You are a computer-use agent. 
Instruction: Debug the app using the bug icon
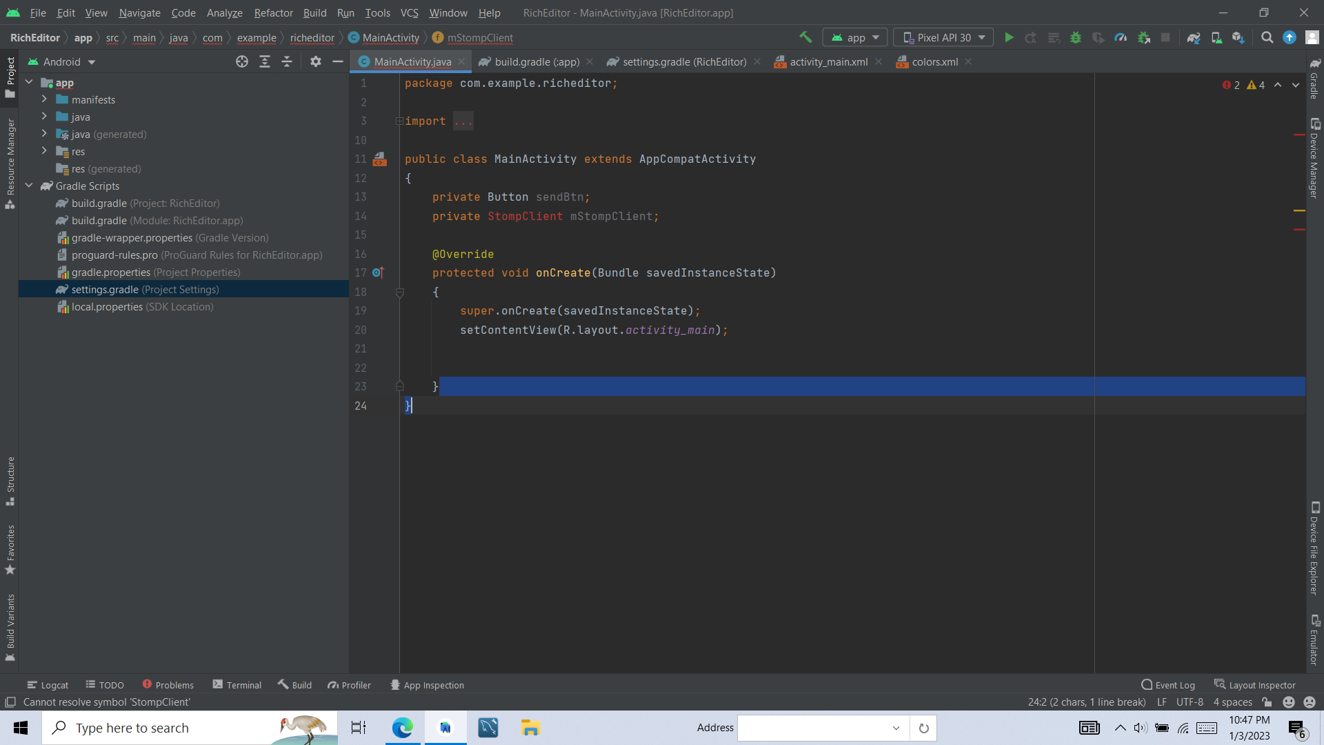tap(1076, 37)
